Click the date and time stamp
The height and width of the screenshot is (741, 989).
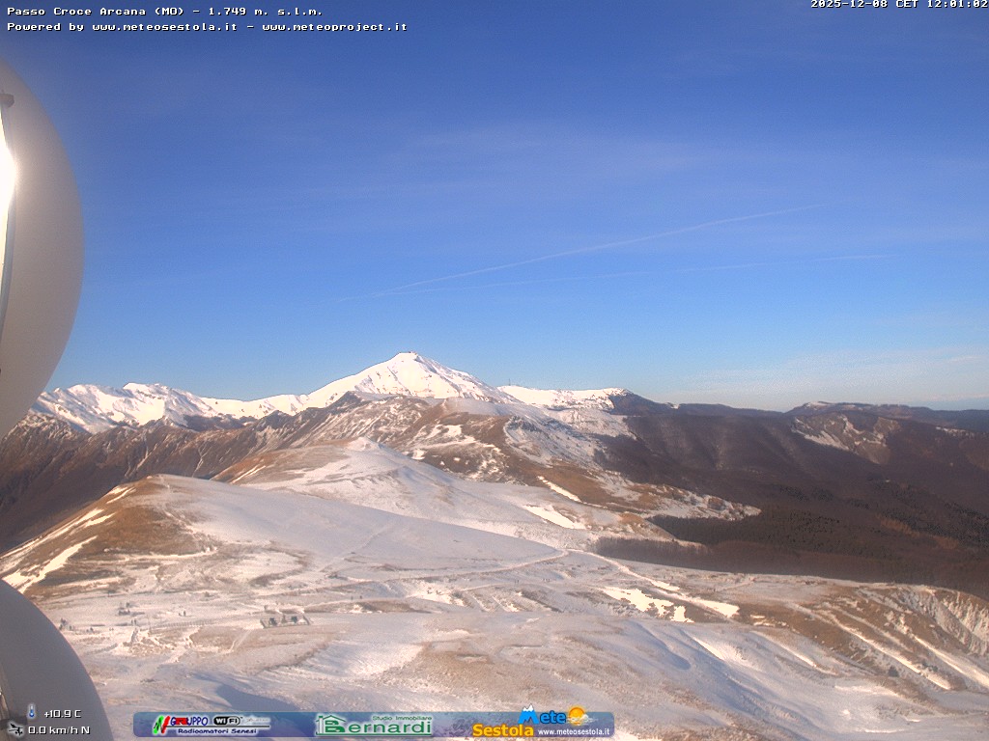click(898, 5)
